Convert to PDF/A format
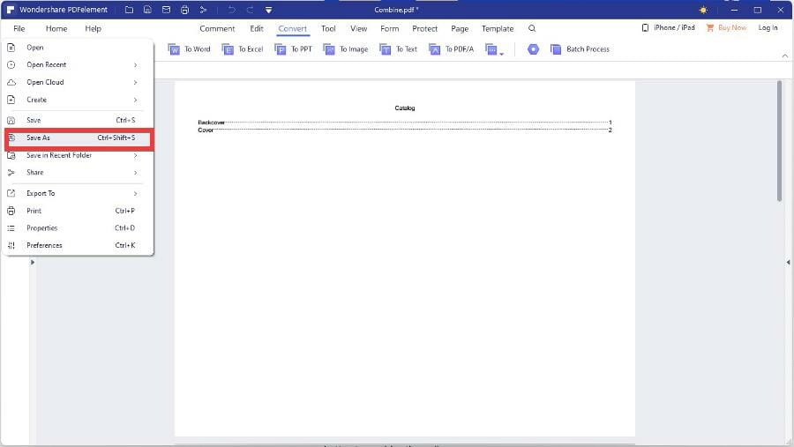The height and width of the screenshot is (447, 794). tap(451, 49)
